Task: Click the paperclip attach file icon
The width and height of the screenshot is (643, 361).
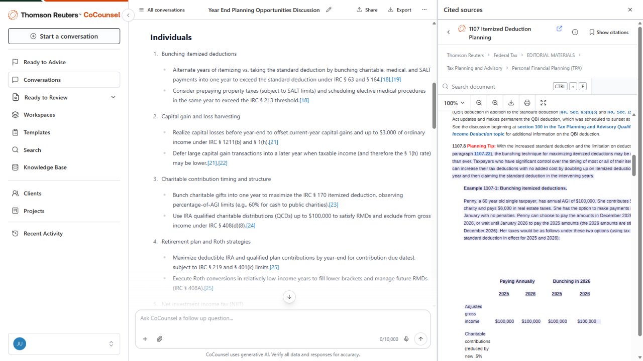Action: click(x=160, y=339)
